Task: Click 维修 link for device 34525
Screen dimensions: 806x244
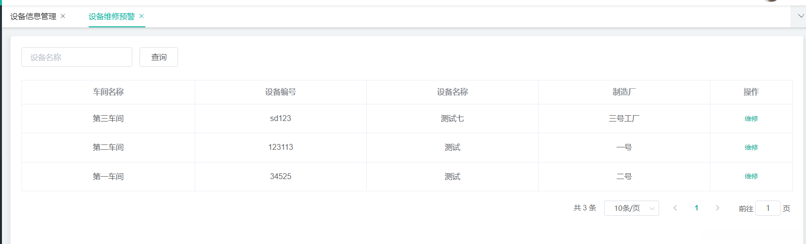Action: tap(751, 176)
